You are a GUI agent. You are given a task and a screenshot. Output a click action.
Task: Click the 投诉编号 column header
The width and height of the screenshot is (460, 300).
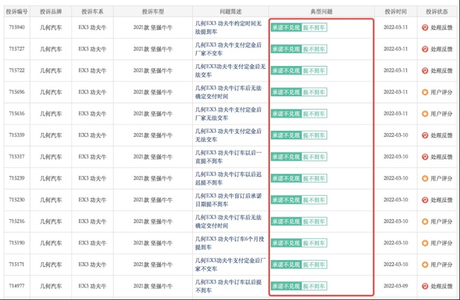click(17, 11)
